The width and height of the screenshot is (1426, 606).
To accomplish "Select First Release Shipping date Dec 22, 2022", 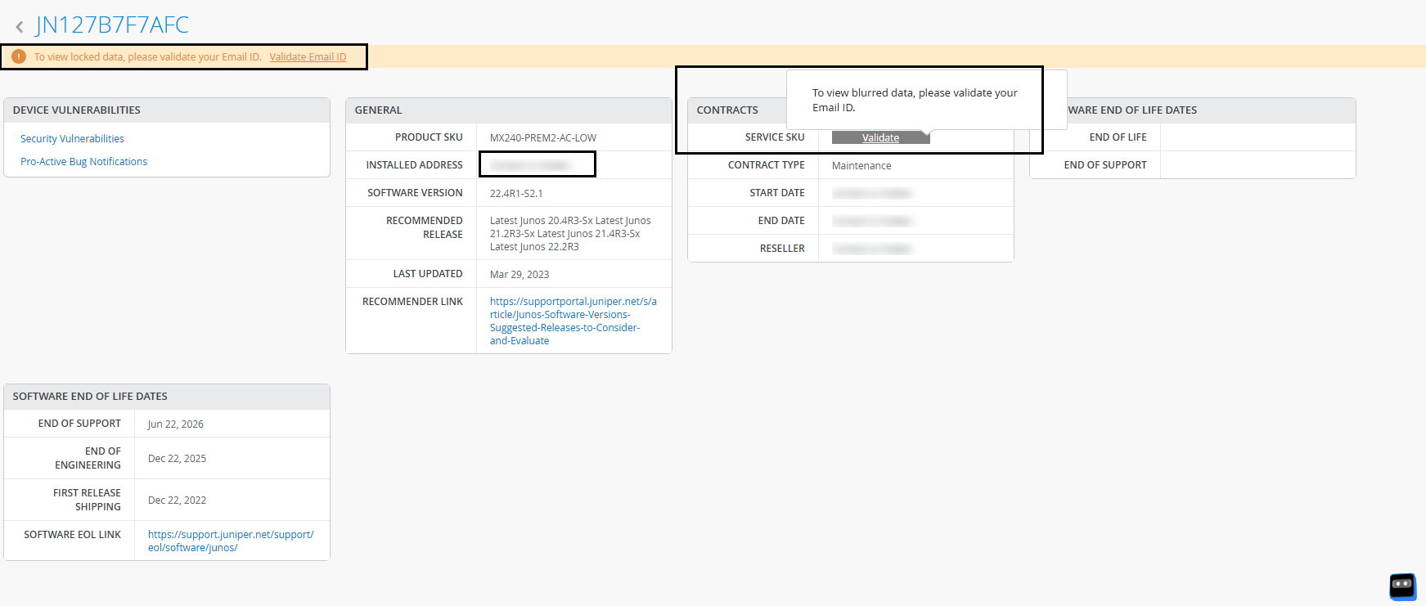I will [x=177, y=501].
